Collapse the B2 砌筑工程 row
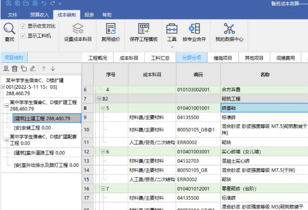This screenshot has width=308, height=210. [x=99, y=99]
